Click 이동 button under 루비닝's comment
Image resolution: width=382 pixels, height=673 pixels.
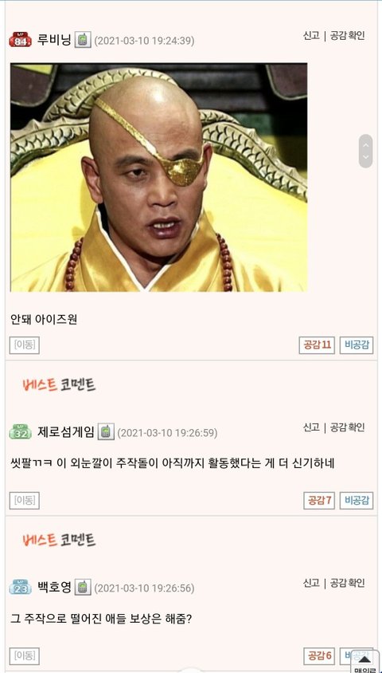[x=25, y=345]
